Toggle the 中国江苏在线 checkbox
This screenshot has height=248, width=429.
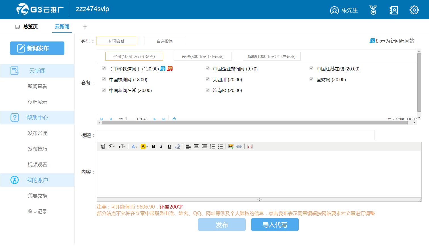coord(311,68)
